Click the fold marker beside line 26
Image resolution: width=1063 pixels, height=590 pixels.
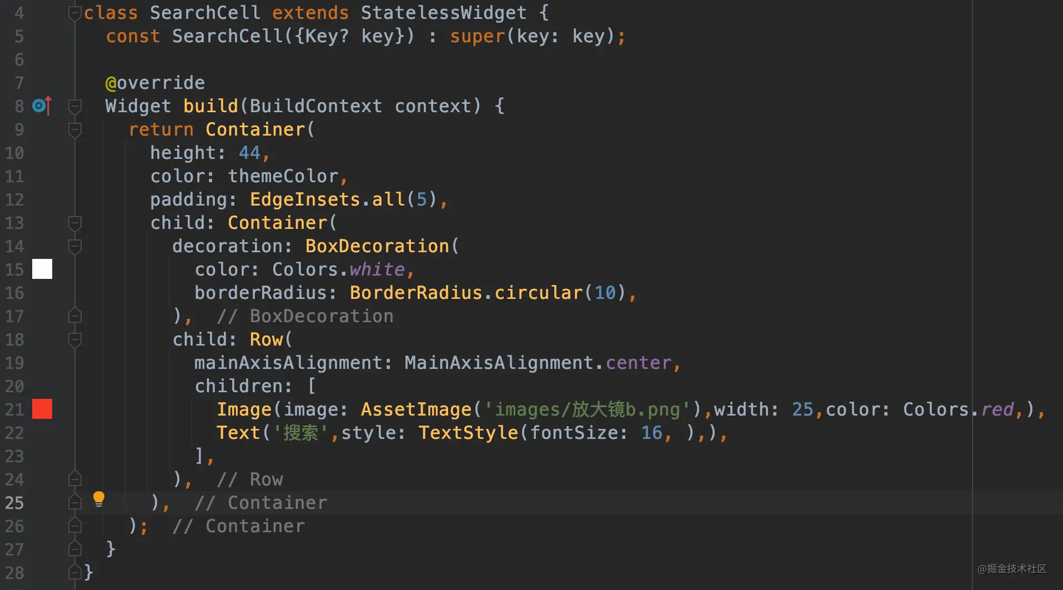[x=75, y=526]
